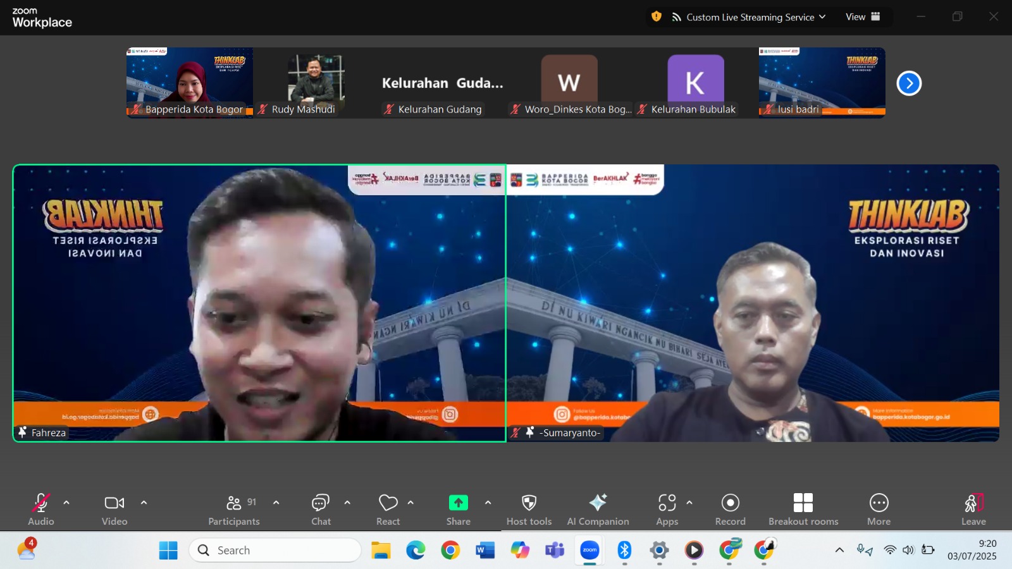Launch AI Companion
Screen dimensions: 1012x569
coord(598,510)
